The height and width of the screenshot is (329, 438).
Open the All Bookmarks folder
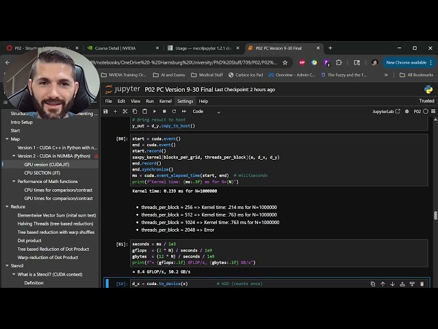tap(417, 75)
